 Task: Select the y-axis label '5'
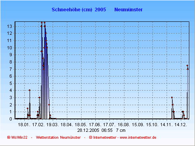pyautogui.click(x=11, y=84)
